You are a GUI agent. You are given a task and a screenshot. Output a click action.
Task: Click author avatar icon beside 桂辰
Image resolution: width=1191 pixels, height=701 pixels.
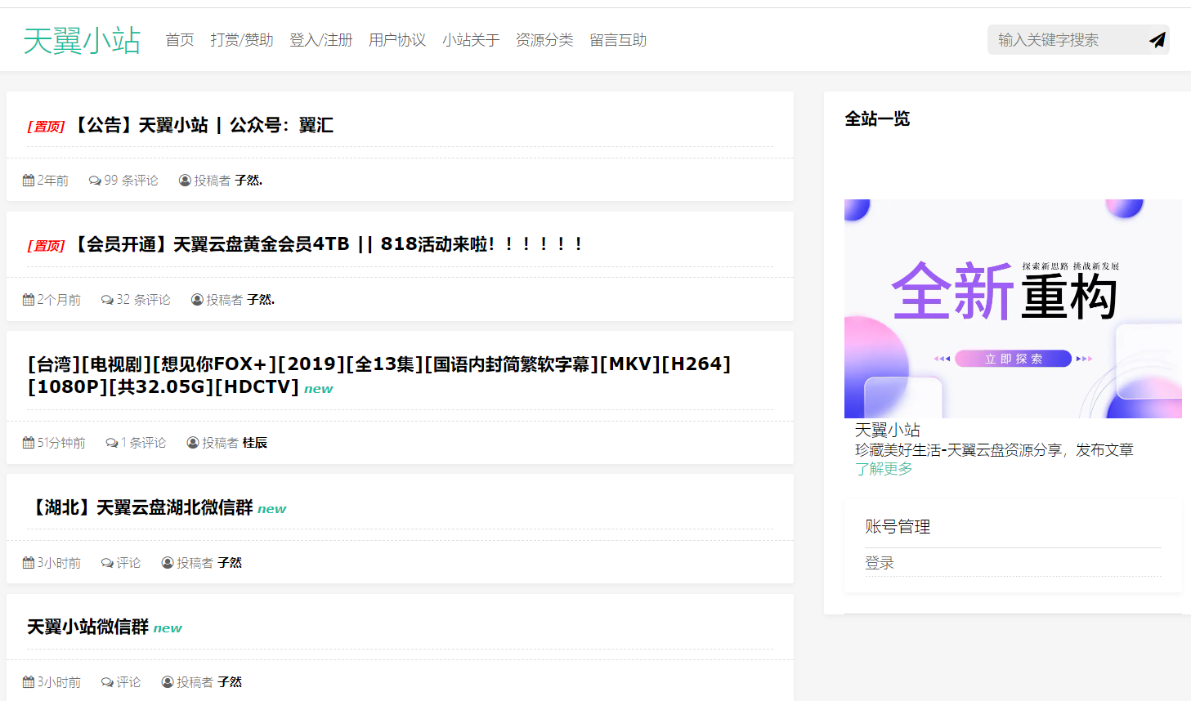point(193,443)
